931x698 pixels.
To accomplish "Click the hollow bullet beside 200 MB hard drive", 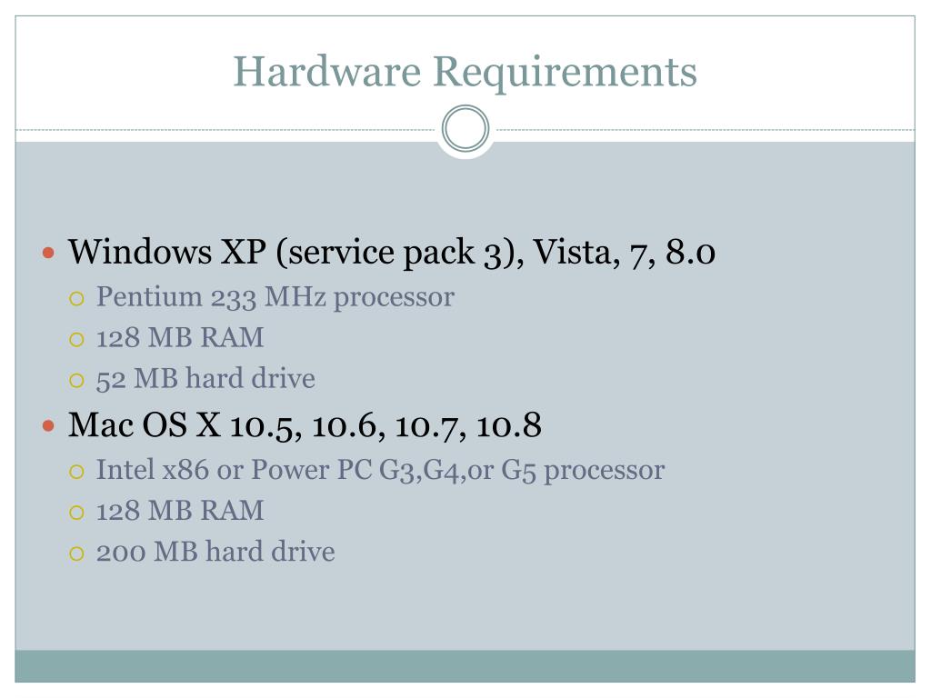I will tap(77, 553).
